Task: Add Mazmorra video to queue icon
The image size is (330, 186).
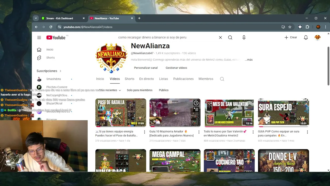Action: (x=196, y=110)
